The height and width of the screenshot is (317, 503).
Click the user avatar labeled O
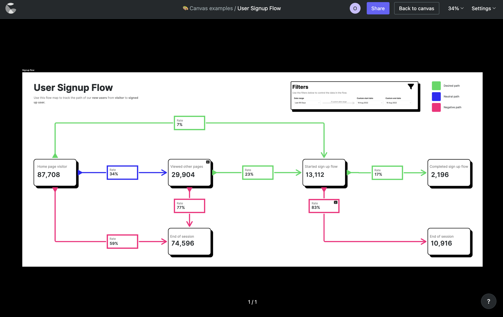pyautogui.click(x=355, y=8)
